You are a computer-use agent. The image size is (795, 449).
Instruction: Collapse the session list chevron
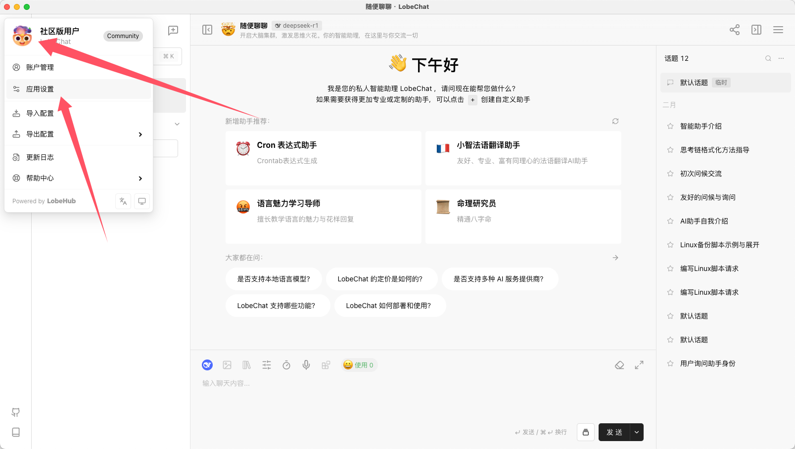[x=177, y=124]
